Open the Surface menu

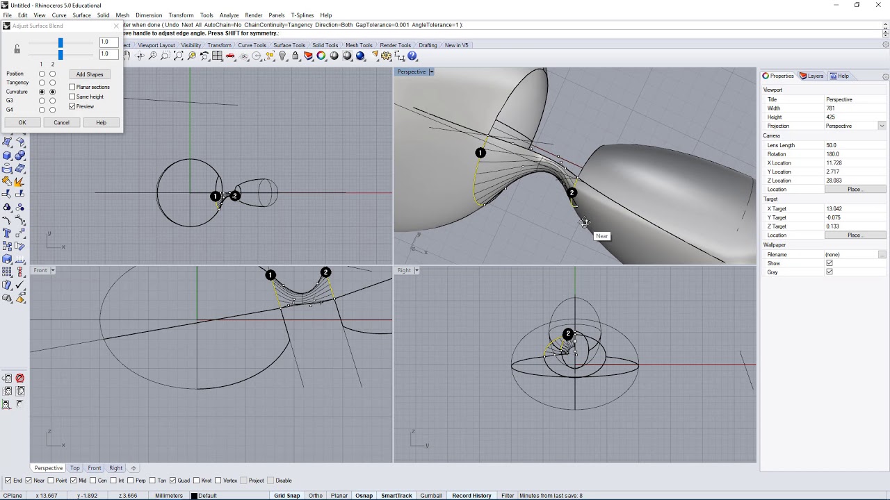81,15
